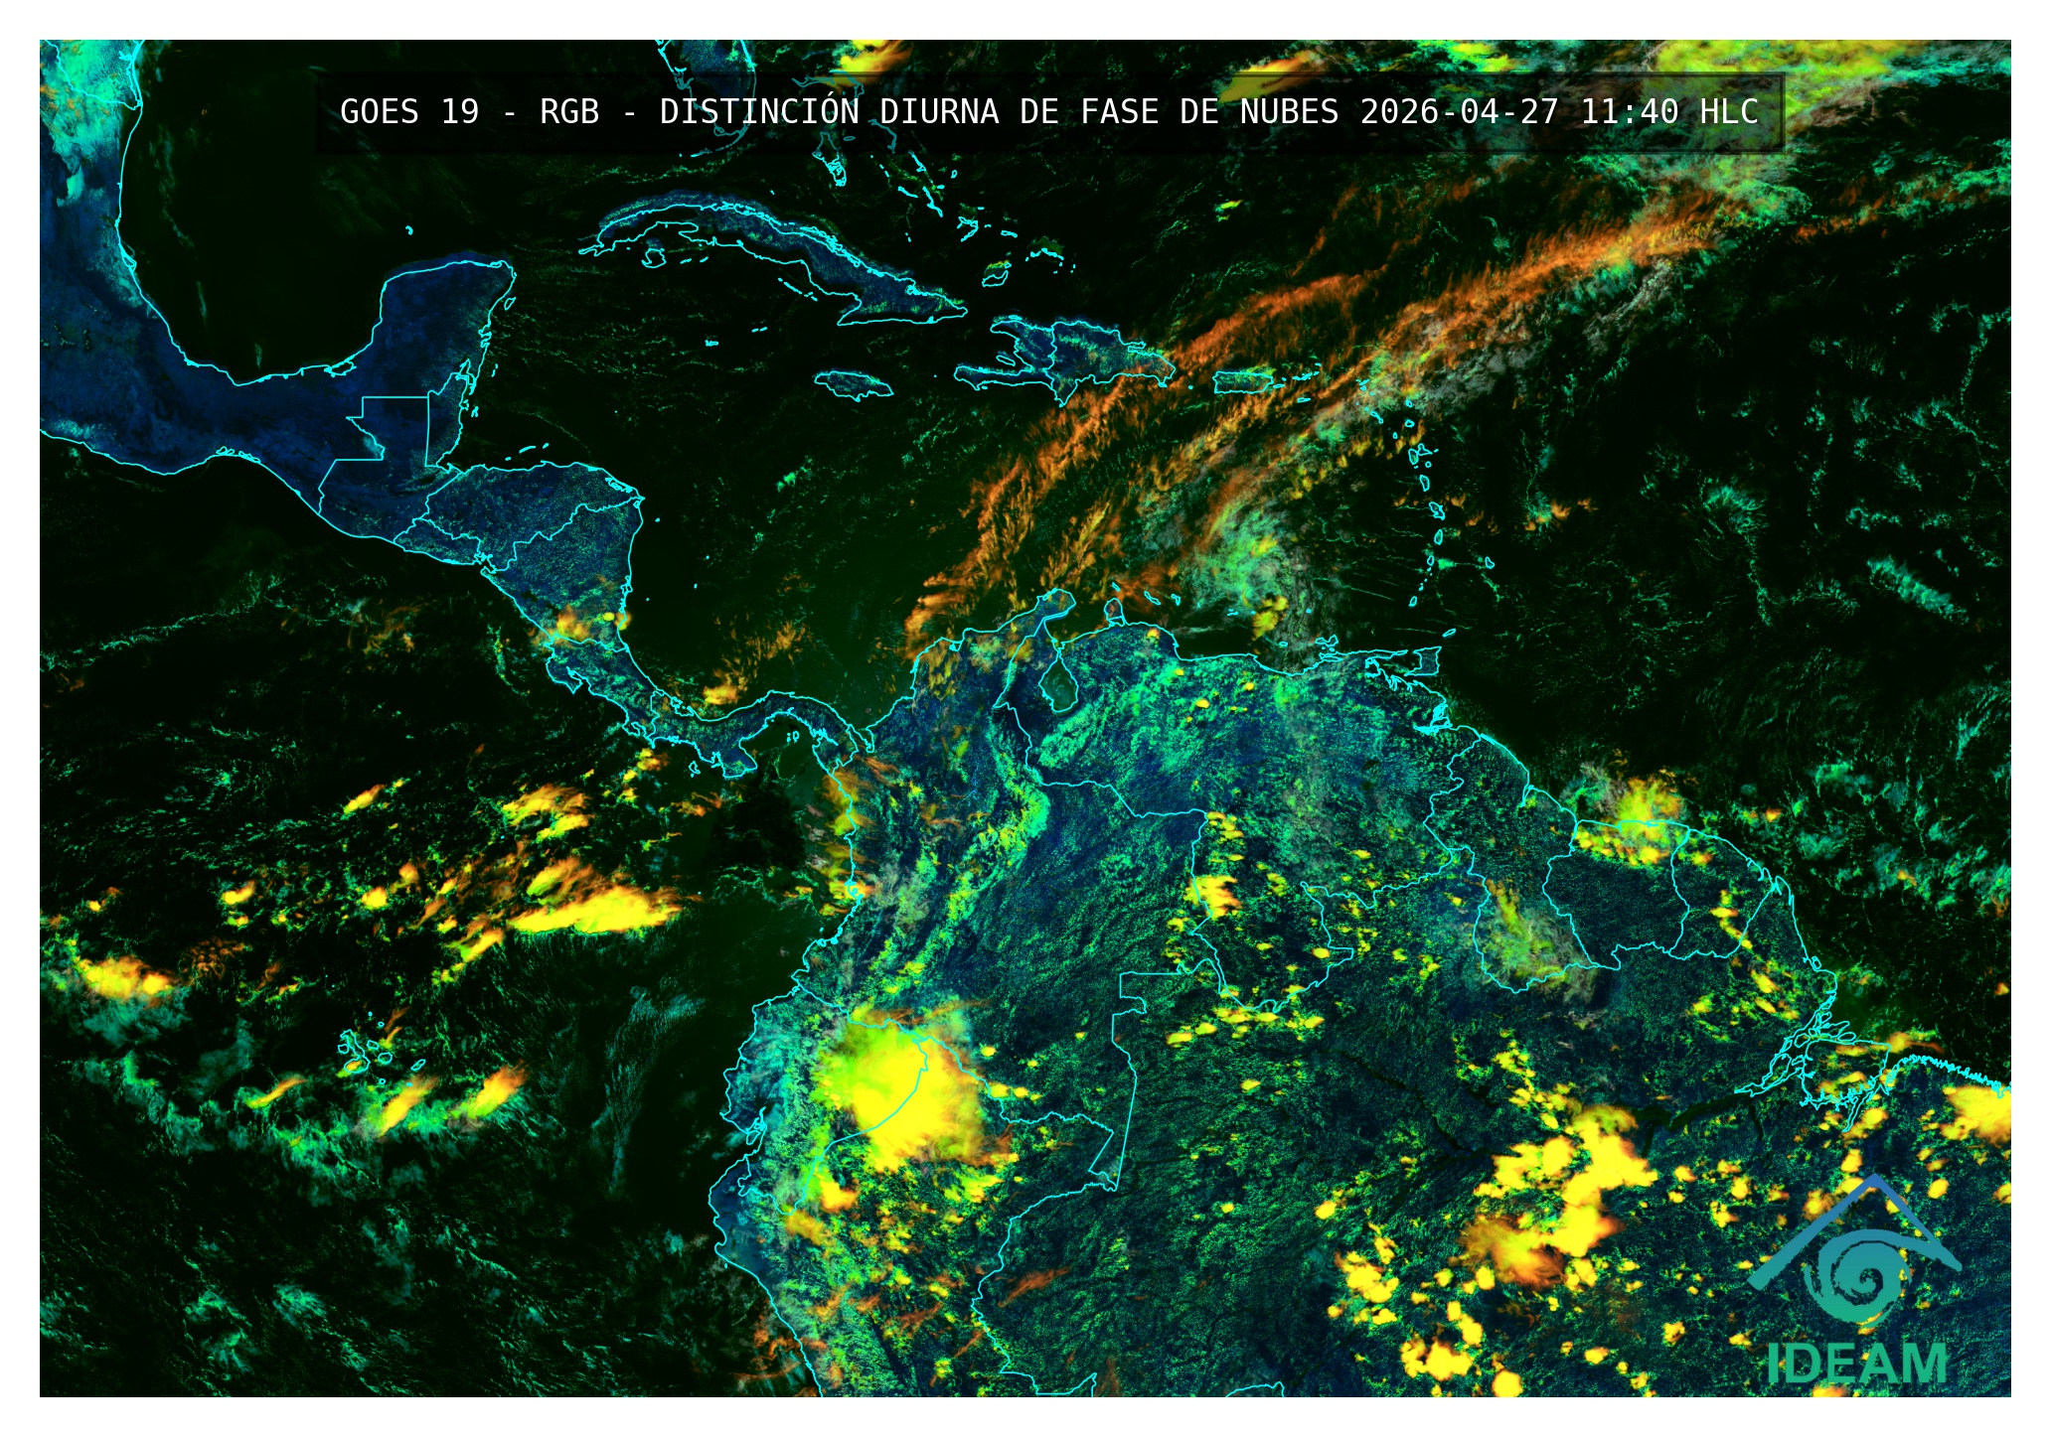
Task: Click the island of Jamaica
Action: click(854, 385)
